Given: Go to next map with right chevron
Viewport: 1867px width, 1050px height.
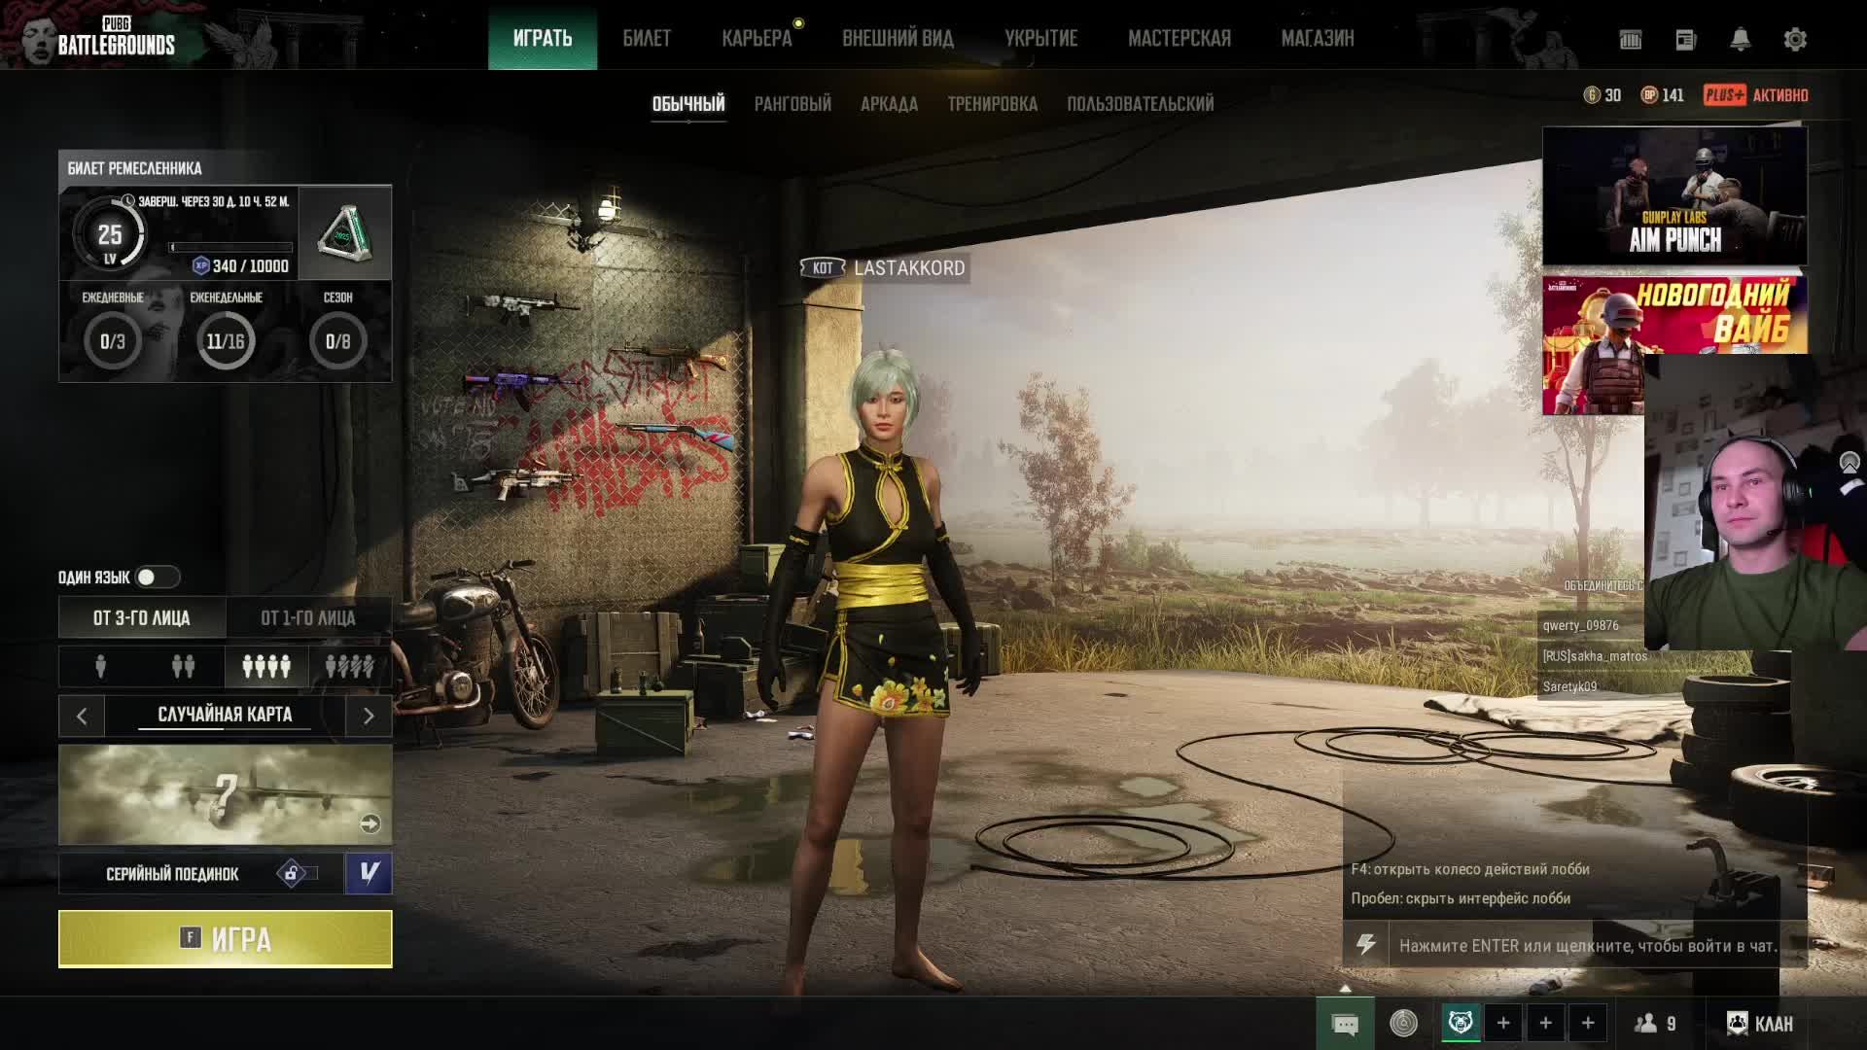Looking at the screenshot, I should click(x=369, y=717).
